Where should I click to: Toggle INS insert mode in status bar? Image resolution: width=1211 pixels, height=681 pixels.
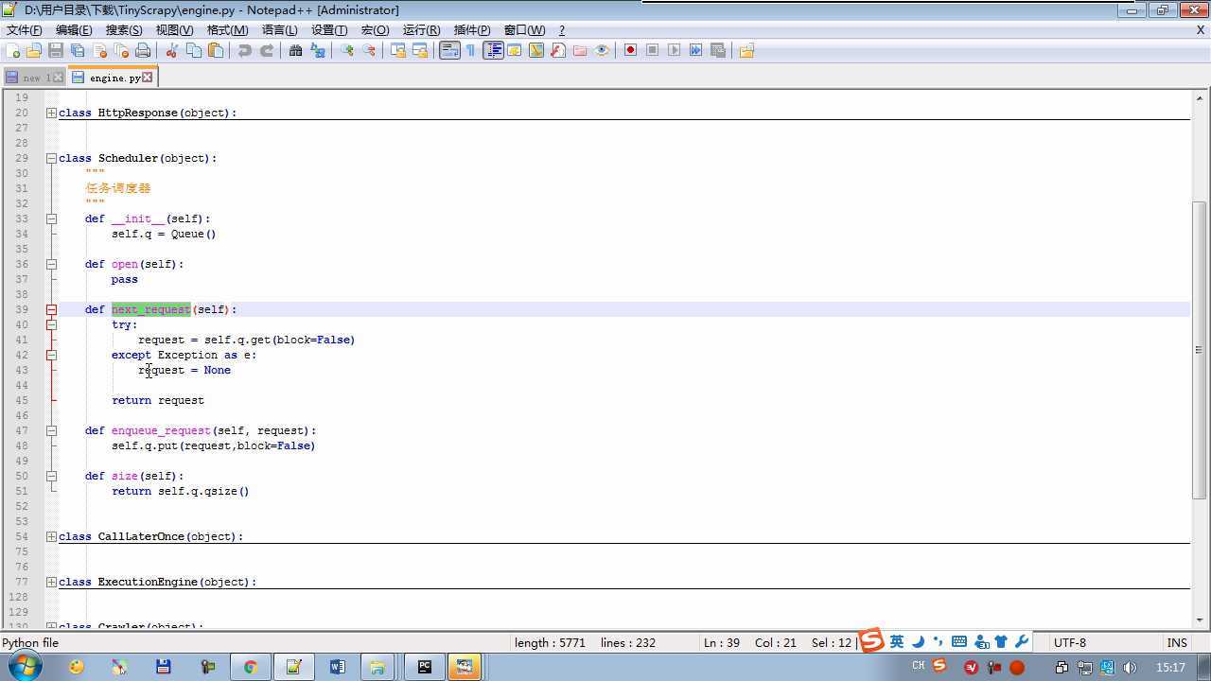[x=1177, y=642]
